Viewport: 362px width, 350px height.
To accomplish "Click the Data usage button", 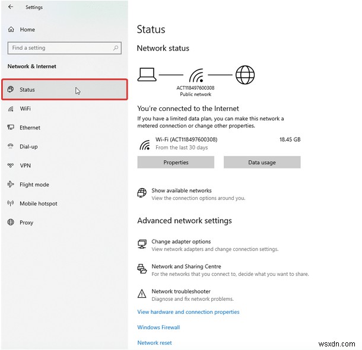I will pyautogui.click(x=262, y=162).
